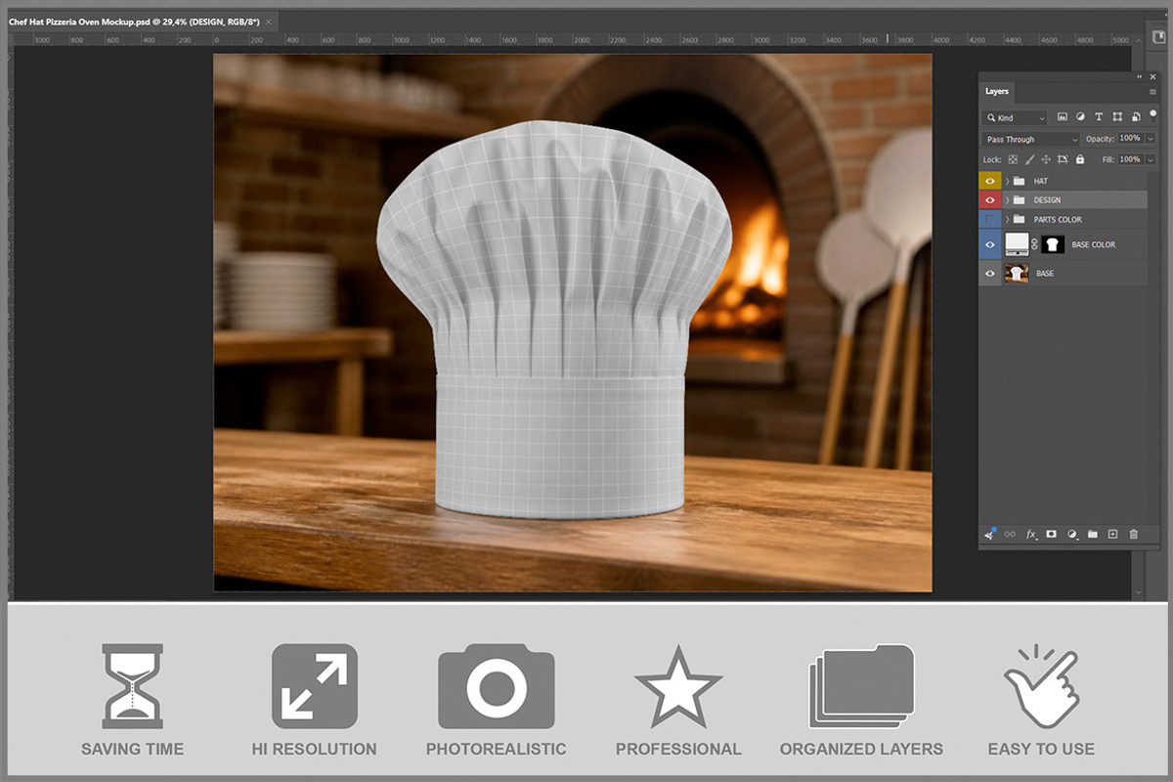Delete layer with trash icon
Viewport: 1173px width, 782px height.
pos(1134,535)
